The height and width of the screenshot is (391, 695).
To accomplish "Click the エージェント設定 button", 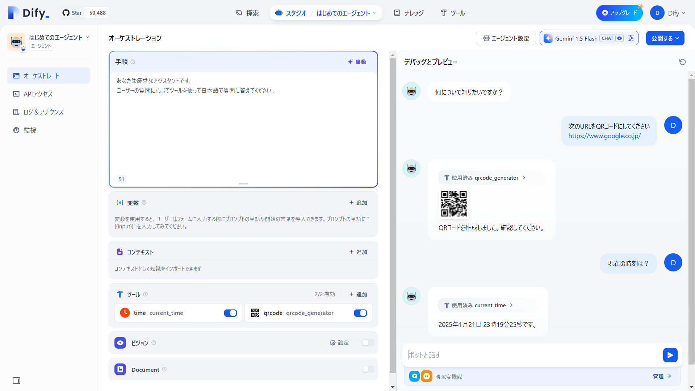I will coord(506,38).
